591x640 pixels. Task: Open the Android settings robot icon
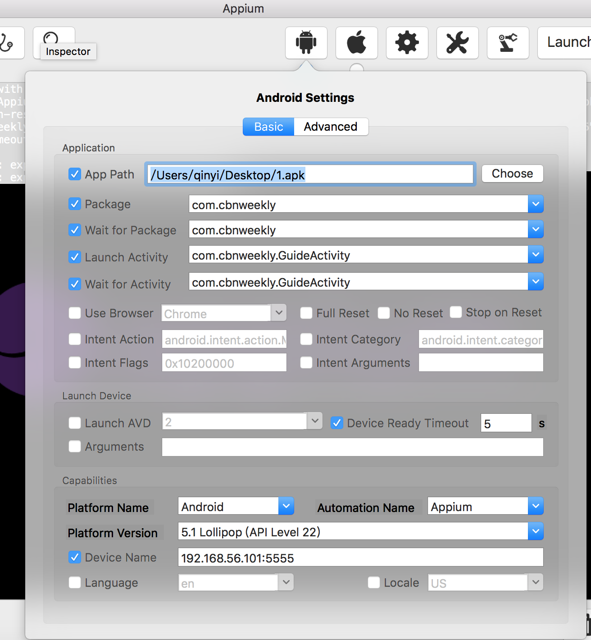(306, 43)
